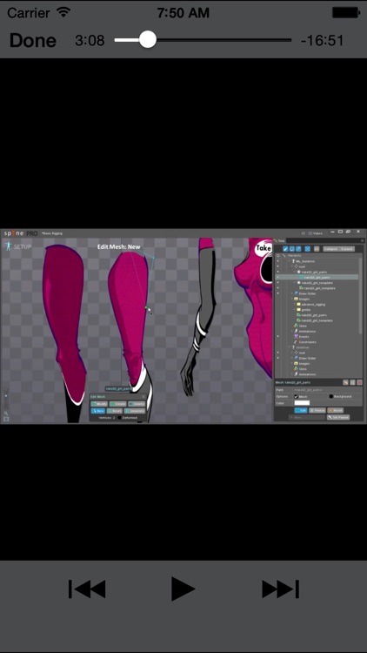Toggle the Background option checkbox
Image resolution: width=367 pixels, height=653 pixels.
pyautogui.click(x=330, y=396)
